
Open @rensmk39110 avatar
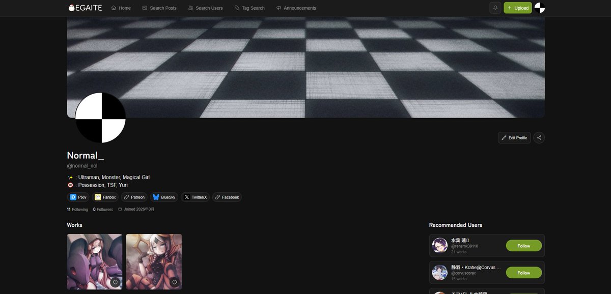[x=440, y=246]
